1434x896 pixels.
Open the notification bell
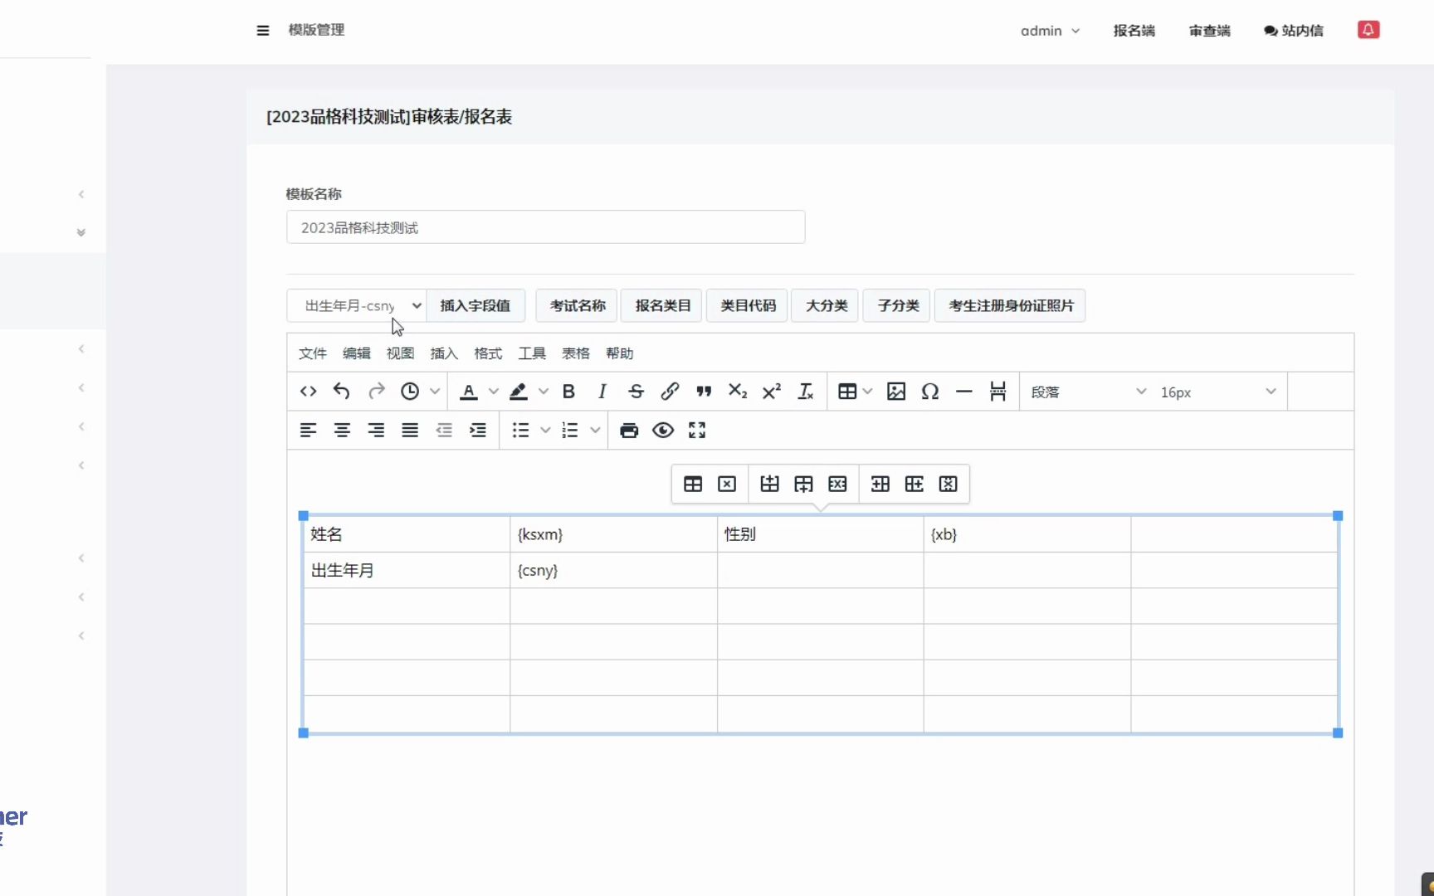(x=1368, y=30)
